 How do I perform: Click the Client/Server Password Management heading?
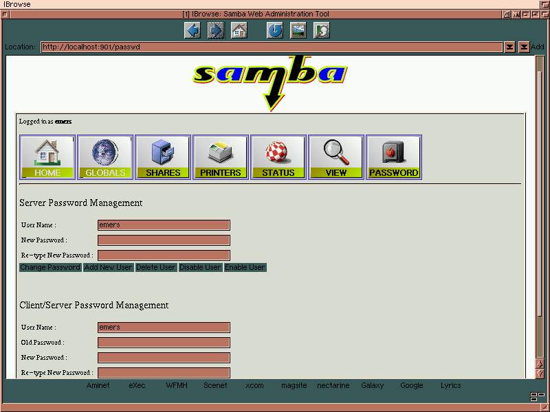[94, 305]
